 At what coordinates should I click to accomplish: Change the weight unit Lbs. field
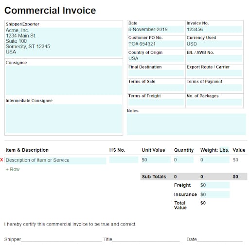[224, 150]
